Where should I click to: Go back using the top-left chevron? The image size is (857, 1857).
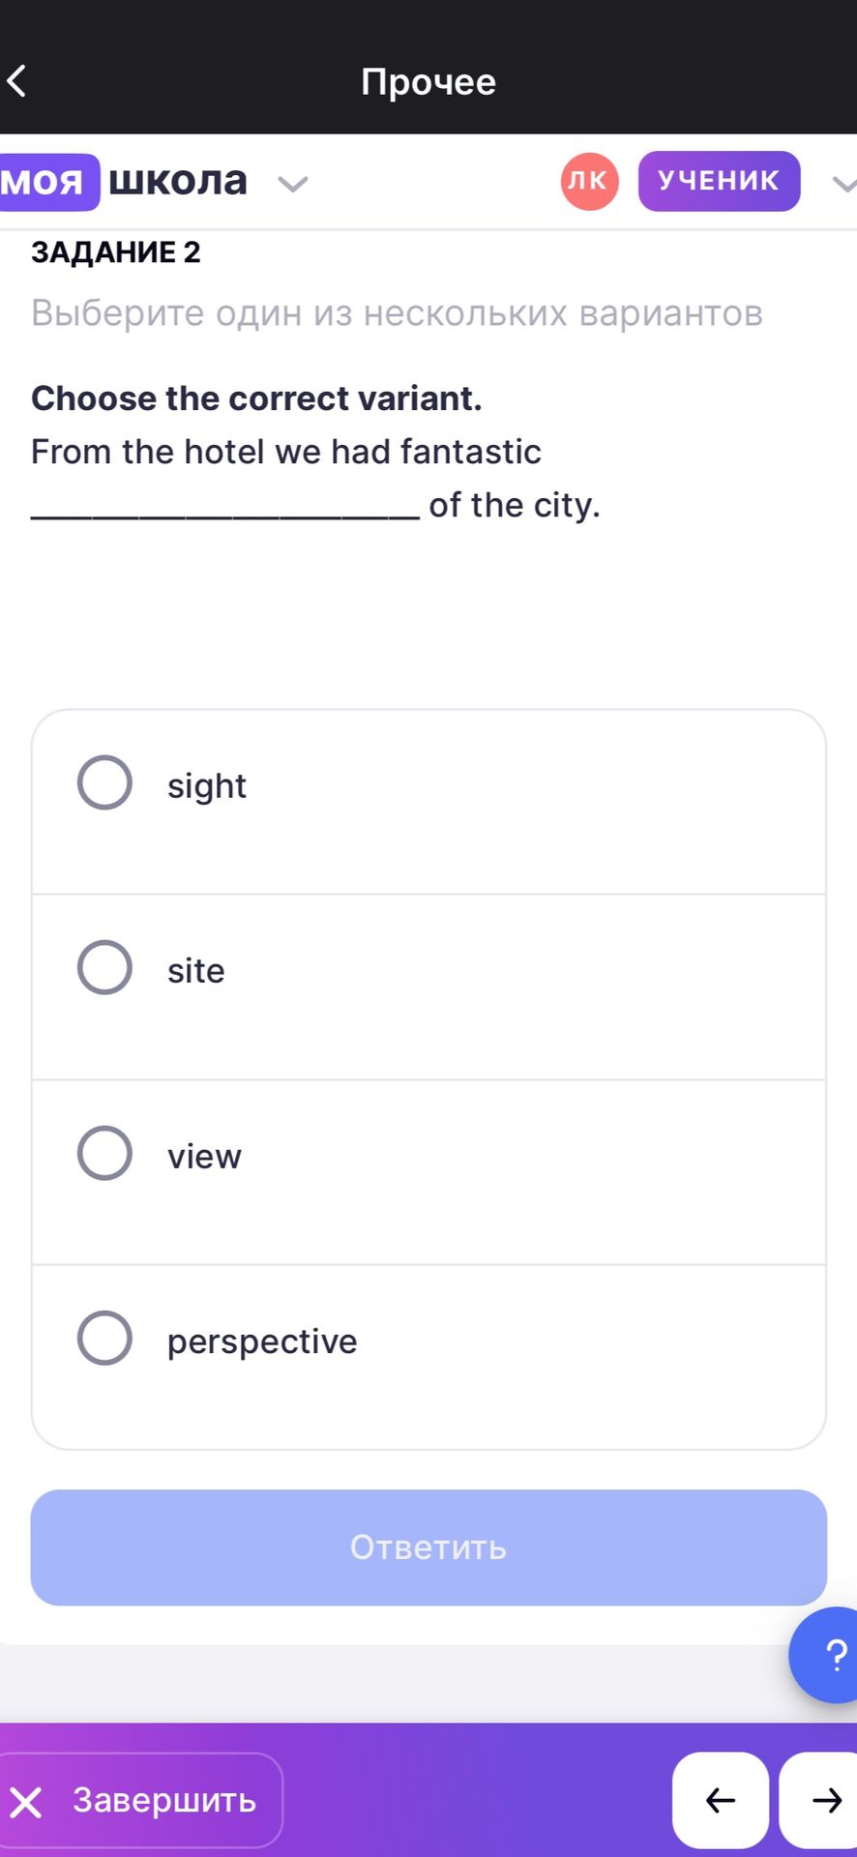tap(16, 81)
